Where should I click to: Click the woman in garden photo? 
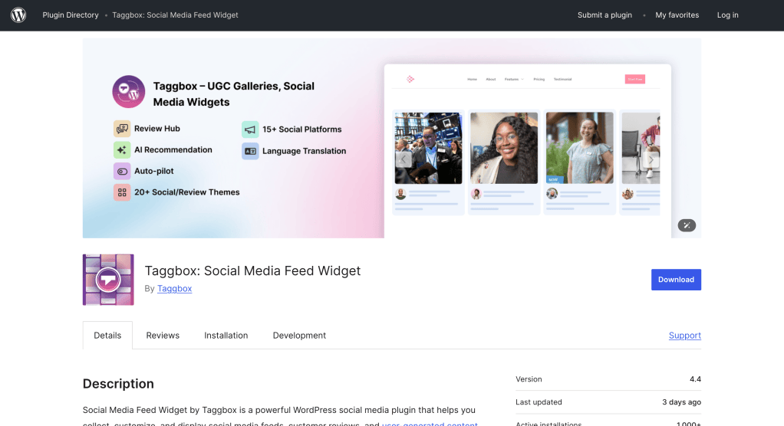click(x=579, y=148)
